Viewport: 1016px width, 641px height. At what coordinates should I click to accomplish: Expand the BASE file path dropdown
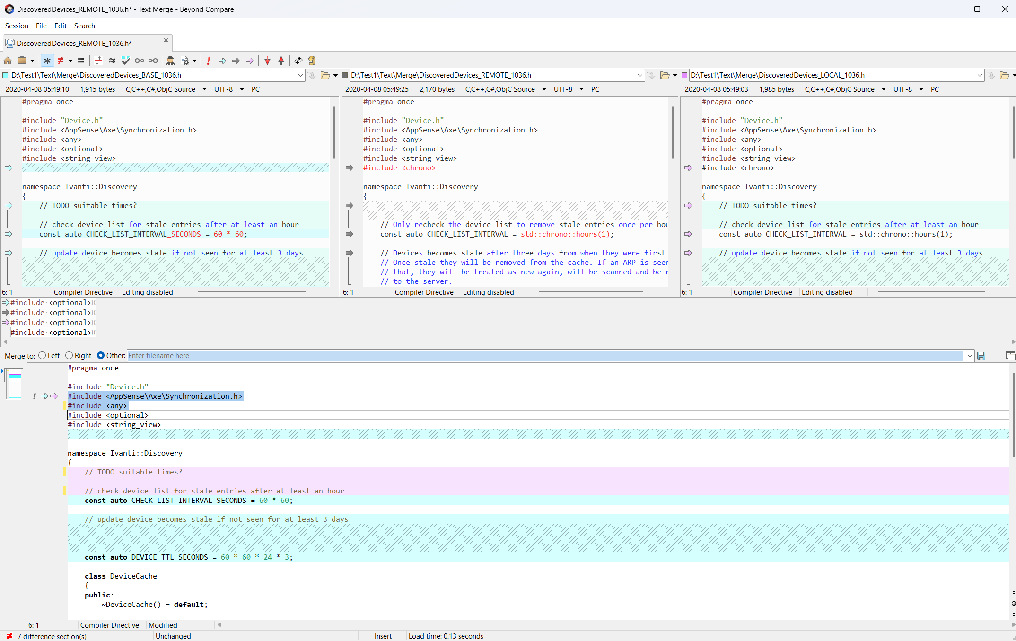300,75
